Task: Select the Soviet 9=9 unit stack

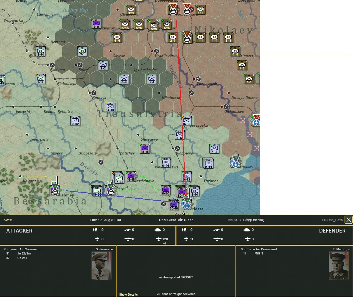Action: tap(154, 25)
